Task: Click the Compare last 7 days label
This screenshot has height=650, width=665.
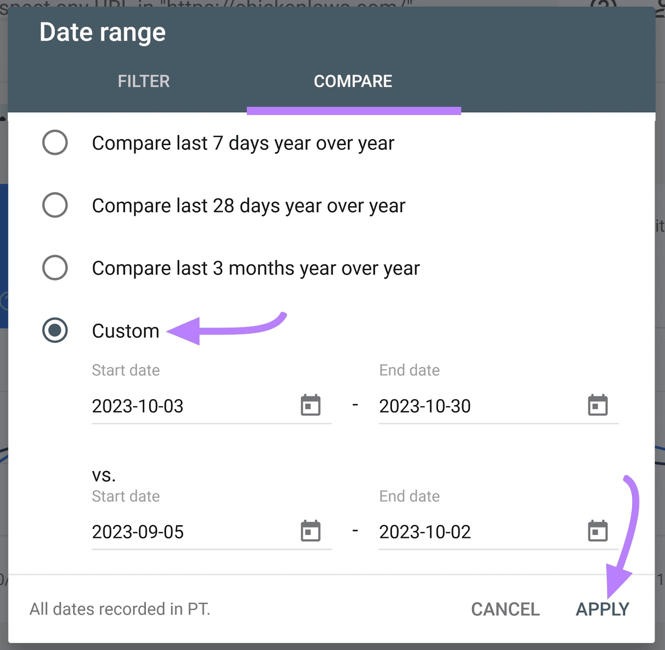Action: pos(243,143)
